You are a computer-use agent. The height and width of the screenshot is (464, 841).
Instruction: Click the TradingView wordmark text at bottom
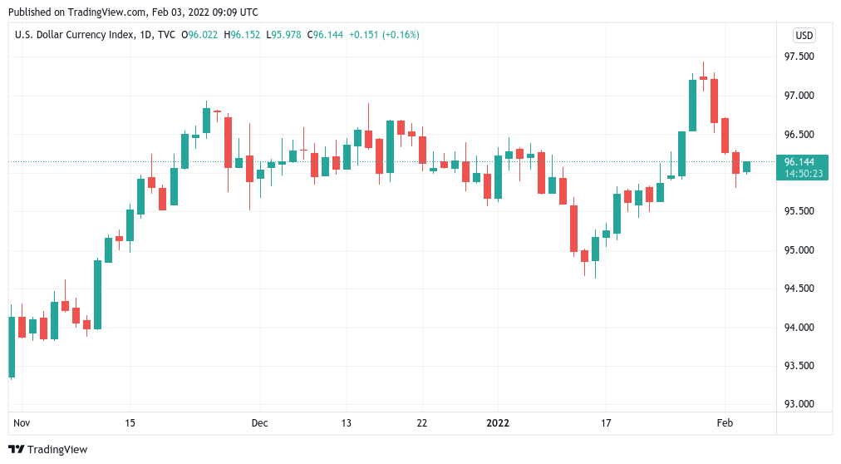click(57, 450)
